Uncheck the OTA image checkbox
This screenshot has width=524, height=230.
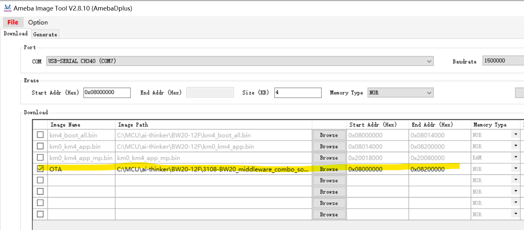(x=40, y=169)
